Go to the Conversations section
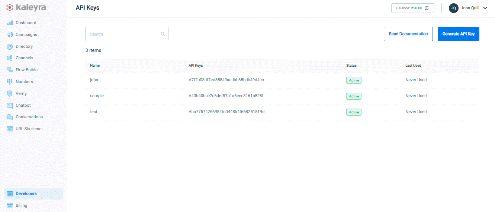495x212 pixels. click(29, 117)
